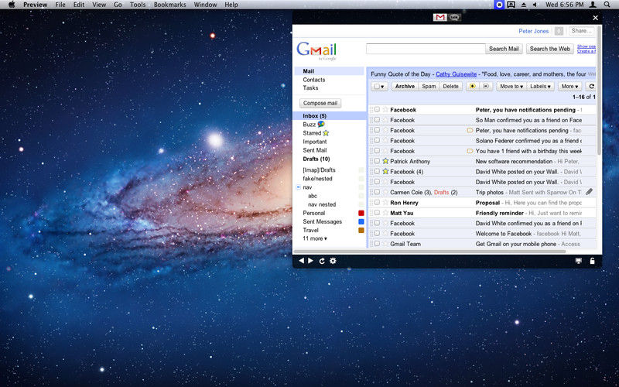This screenshot has width=619, height=387.
Task: Unstar the Facebook (4) conversation
Action: tap(385, 171)
